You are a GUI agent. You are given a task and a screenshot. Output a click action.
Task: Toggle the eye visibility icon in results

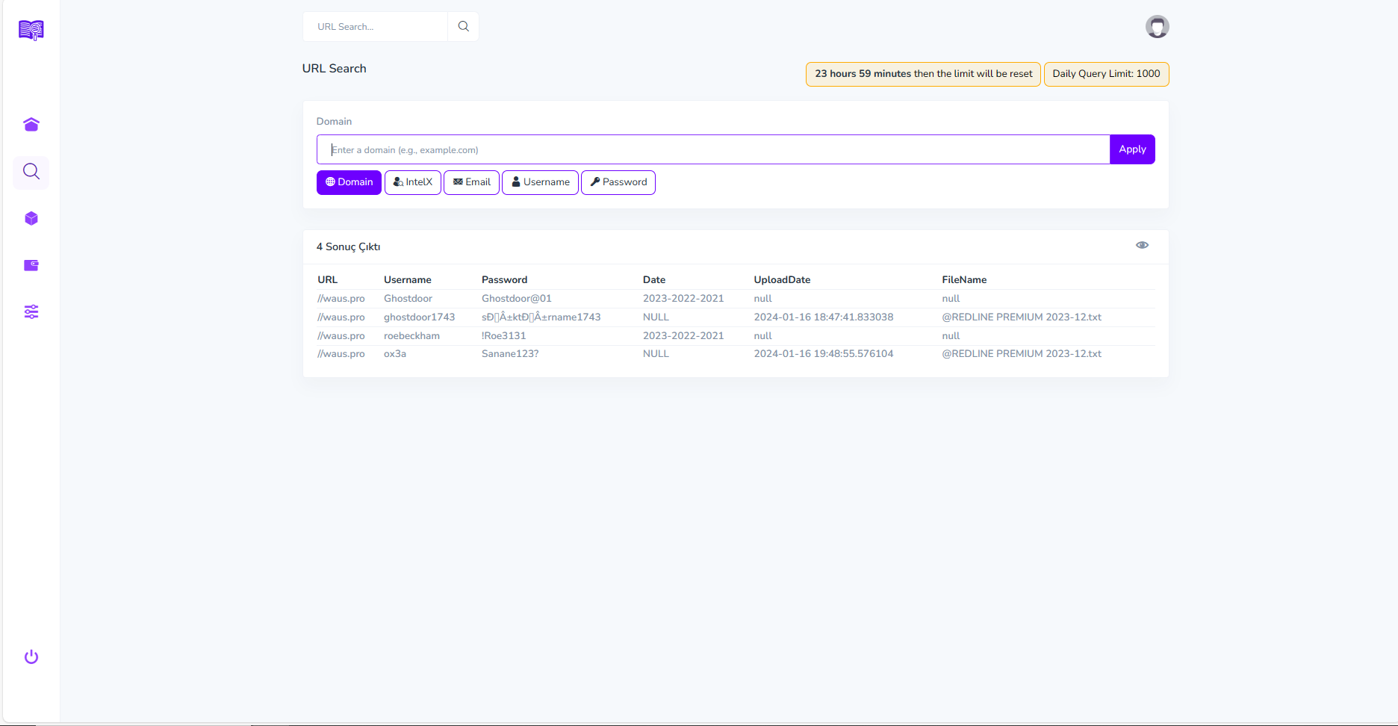coord(1142,245)
